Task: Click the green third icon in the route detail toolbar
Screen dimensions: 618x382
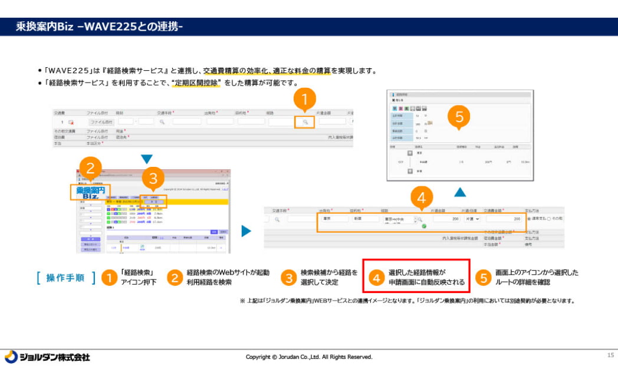Action: tap(406, 108)
